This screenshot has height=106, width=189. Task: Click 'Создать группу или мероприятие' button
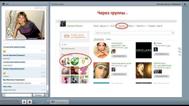[74, 36]
